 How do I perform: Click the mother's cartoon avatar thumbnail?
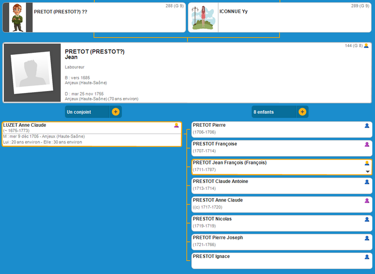(x=204, y=17)
